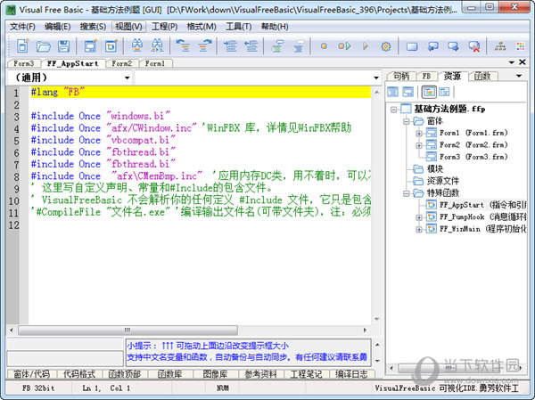Open the editor tab list dropdown arrow
Viewport: 535px width, 400px height.
coord(512,62)
